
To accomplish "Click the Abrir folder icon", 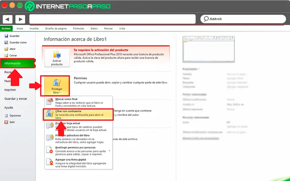I will 6,49.
